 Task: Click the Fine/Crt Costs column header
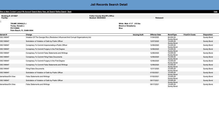(190, 35)
